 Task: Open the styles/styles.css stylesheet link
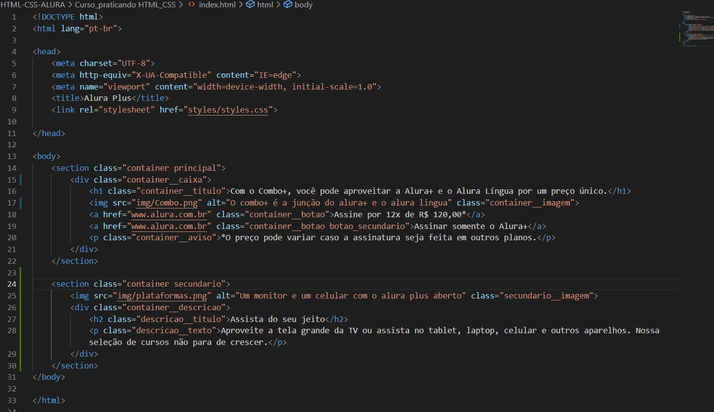[x=228, y=110]
